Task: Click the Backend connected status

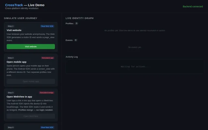Action: tap(193, 6)
